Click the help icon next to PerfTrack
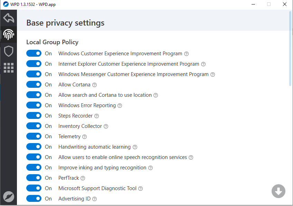 [83, 178]
